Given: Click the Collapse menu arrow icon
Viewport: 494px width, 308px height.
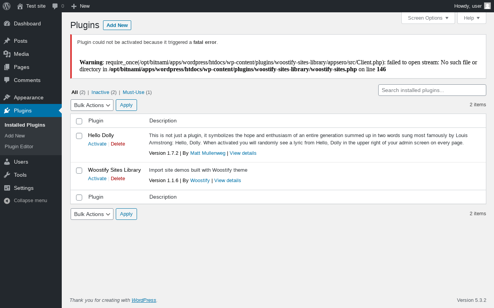Looking at the screenshot, I should pyautogui.click(x=7, y=201).
